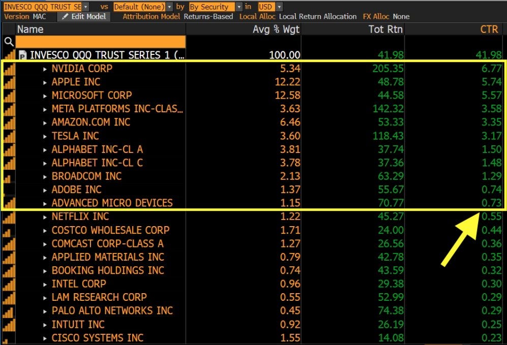Select the APPLIED MATERIALS INC row name

point(108,257)
